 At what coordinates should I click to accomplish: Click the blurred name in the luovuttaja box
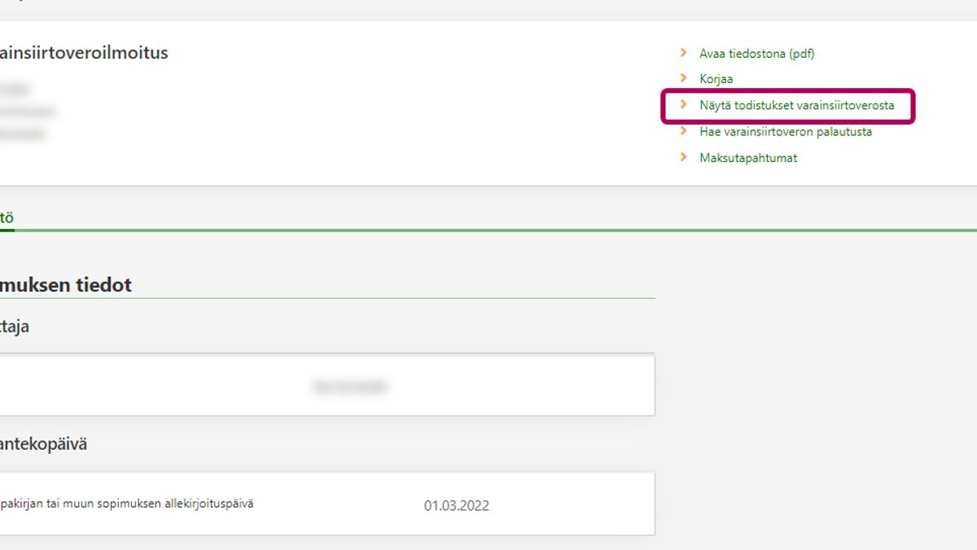(x=349, y=387)
